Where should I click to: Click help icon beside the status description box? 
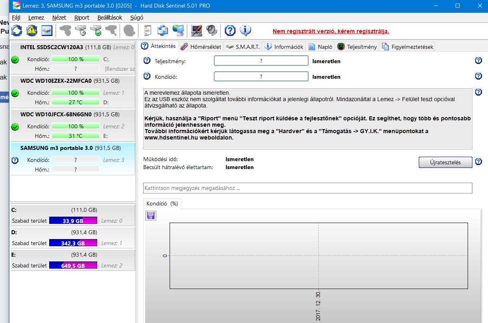click(478, 92)
